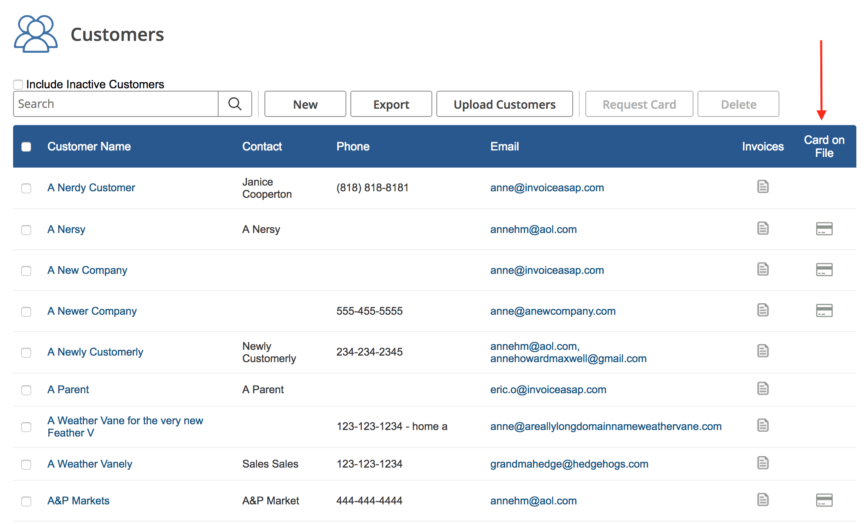867x524 pixels.
Task: Open invoices for A Nerdy Customer
Action: pos(763,187)
